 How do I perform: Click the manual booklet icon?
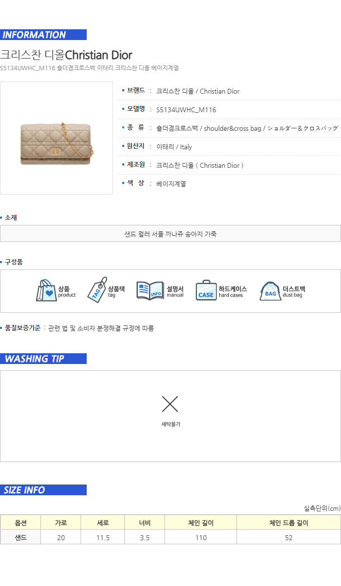[150, 291]
